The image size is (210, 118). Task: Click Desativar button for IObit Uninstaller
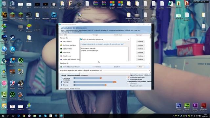click(140, 49)
